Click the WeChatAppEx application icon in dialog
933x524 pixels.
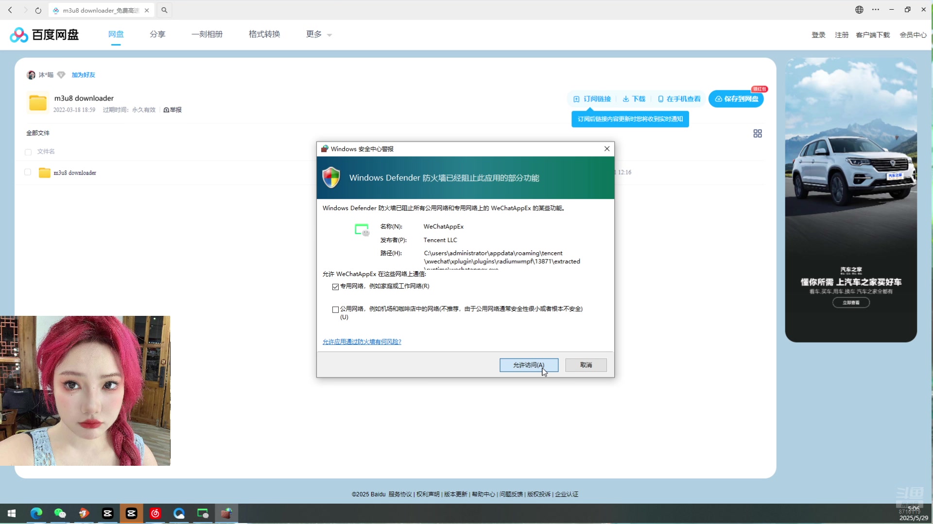pos(362,229)
